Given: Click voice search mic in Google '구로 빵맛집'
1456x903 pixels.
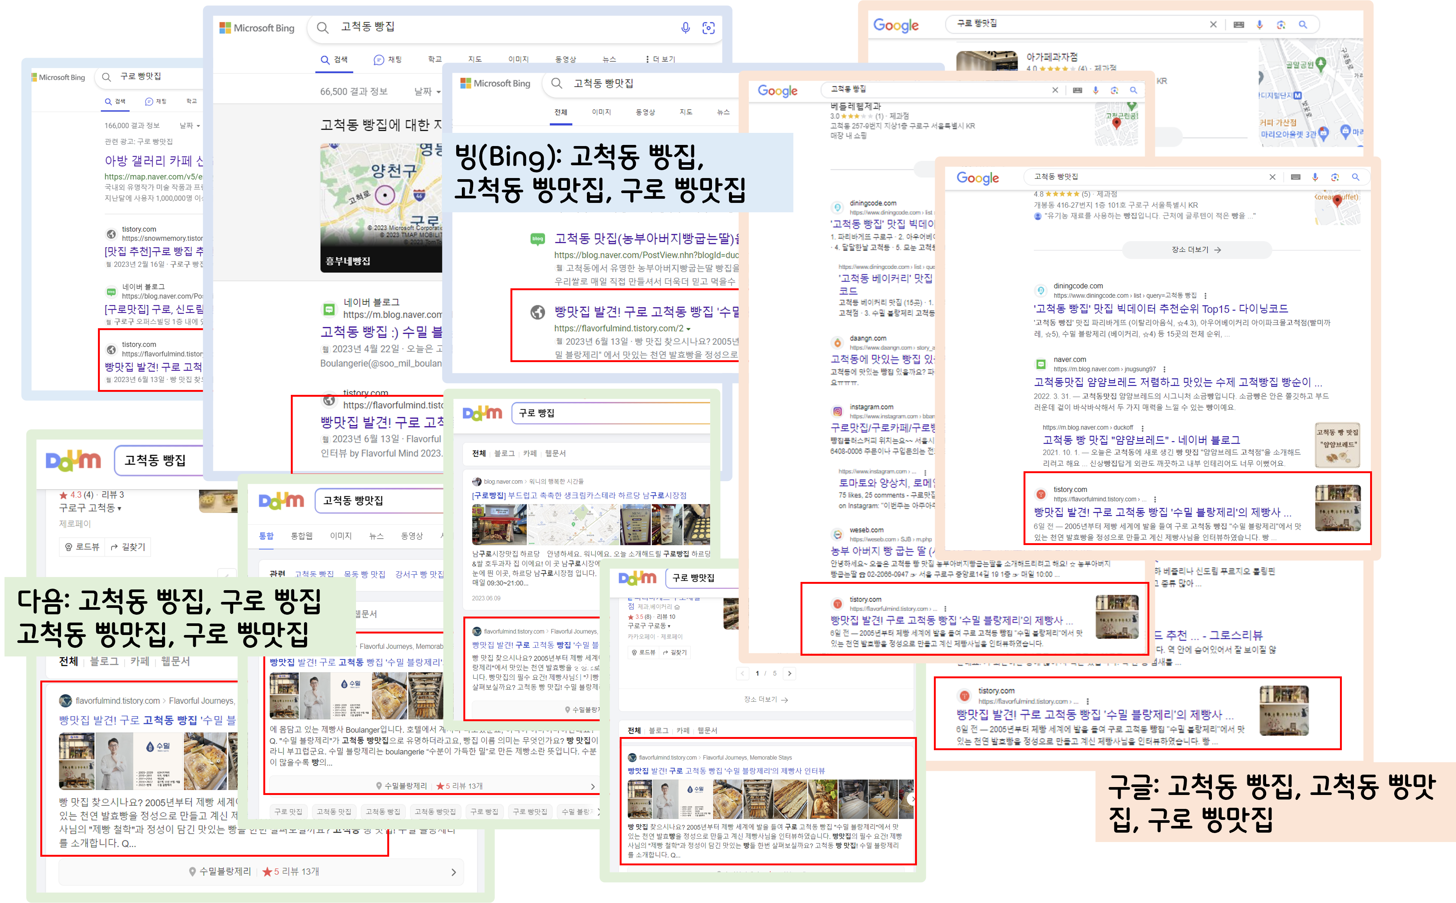Looking at the screenshot, I should (1259, 24).
